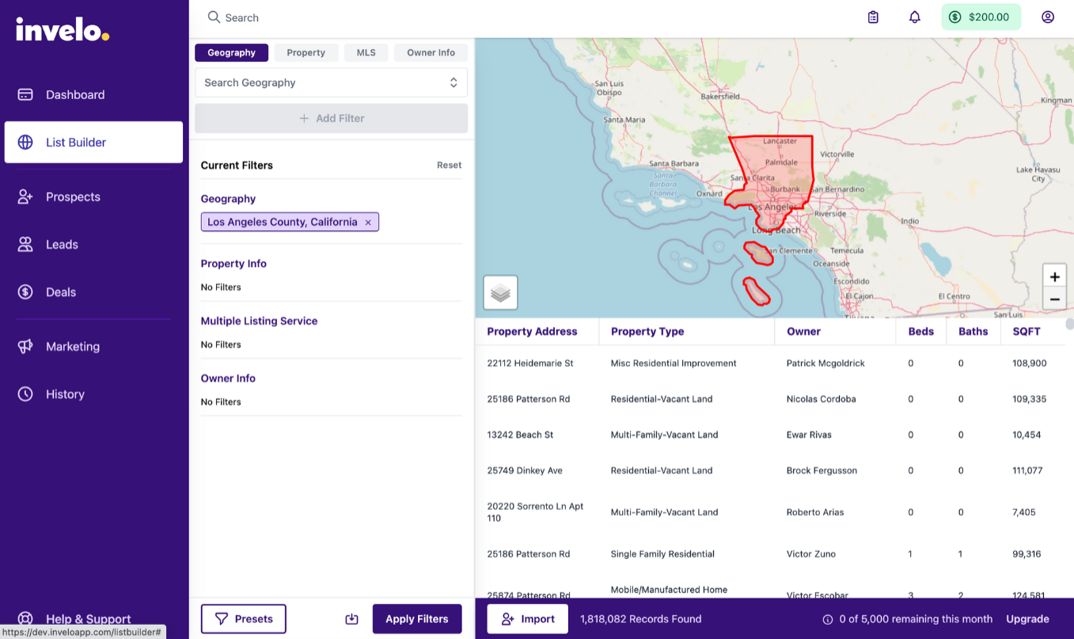
Task: Open the user profile icon
Action: pyautogui.click(x=1048, y=17)
